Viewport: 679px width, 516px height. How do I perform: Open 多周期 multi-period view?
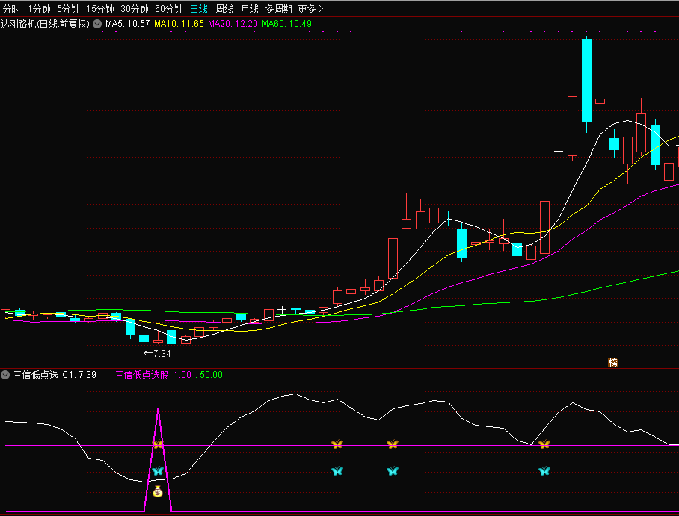[x=278, y=9]
